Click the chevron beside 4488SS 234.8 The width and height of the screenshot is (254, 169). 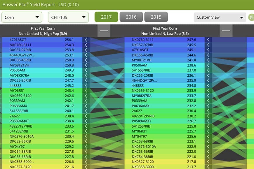click(x=208, y=85)
